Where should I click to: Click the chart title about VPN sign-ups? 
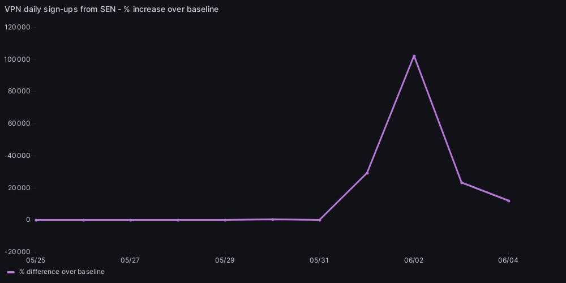pos(112,9)
